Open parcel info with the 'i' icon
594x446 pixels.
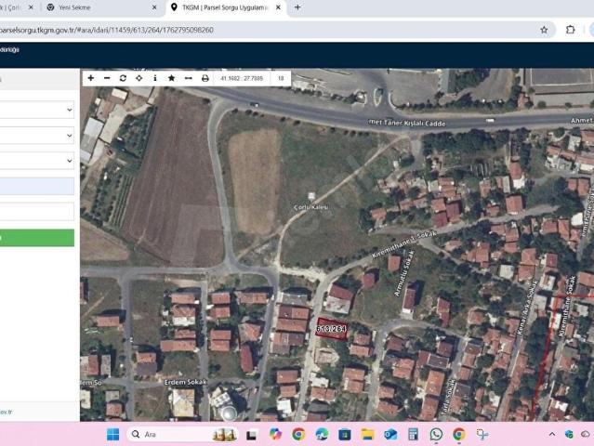(x=155, y=78)
